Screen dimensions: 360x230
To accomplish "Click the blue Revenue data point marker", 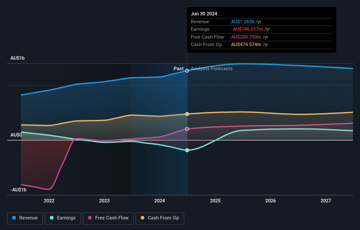I will coord(187,71).
